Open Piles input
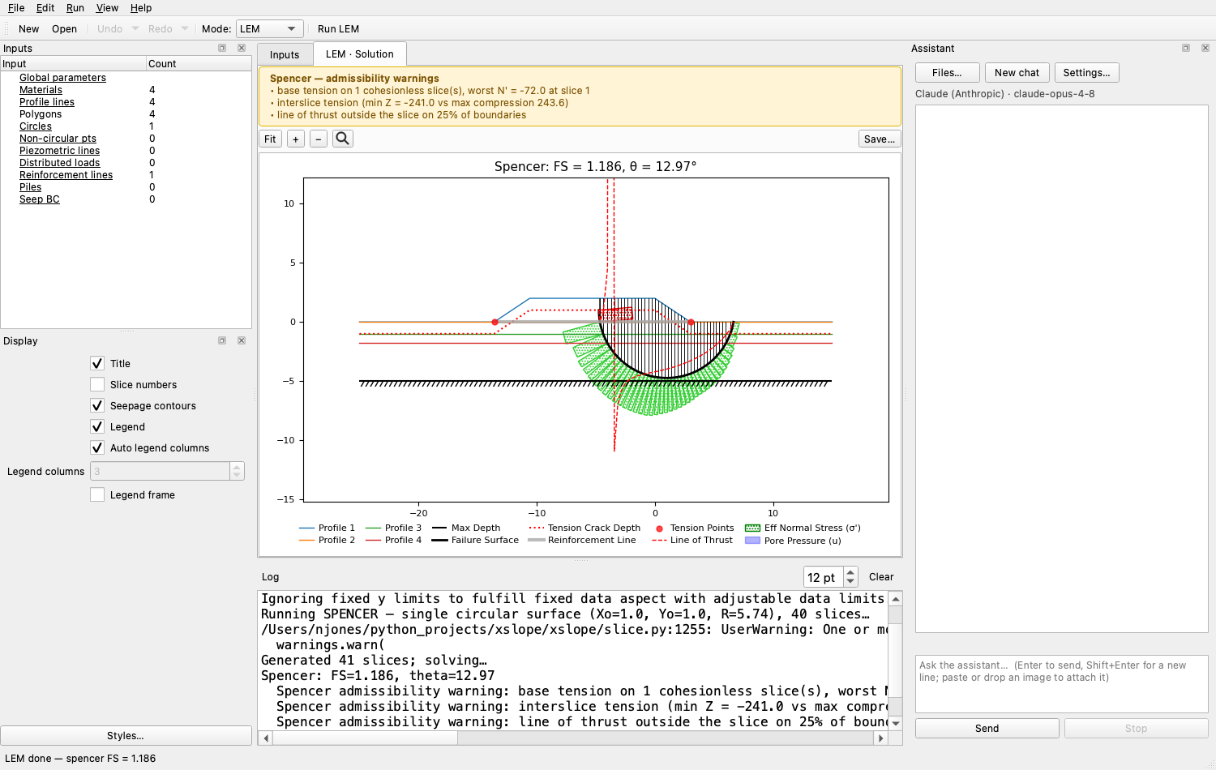The width and height of the screenshot is (1216, 770). point(30,187)
